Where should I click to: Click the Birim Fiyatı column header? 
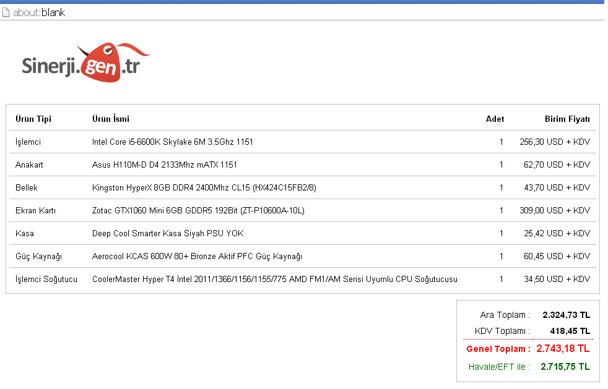point(567,119)
